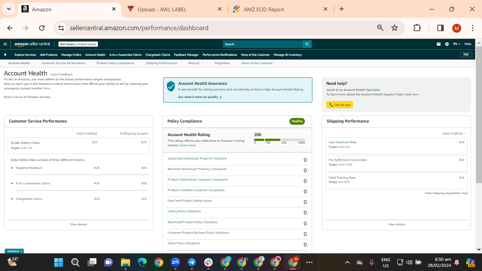Open the Eligibilities sub-tab

(x=222, y=63)
